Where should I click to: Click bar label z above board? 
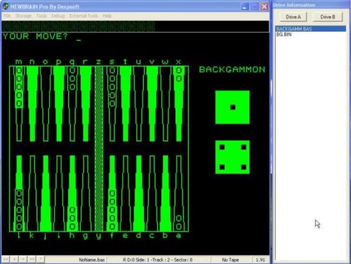pyautogui.click(x=98, y=62)
